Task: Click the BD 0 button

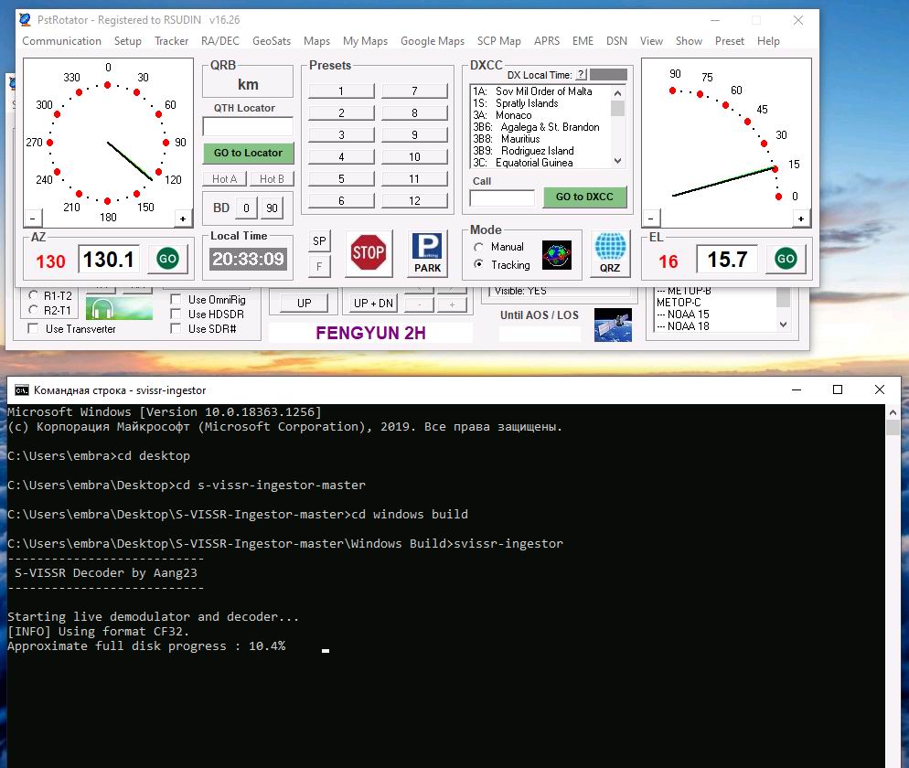Action: [x=246, y=208]
